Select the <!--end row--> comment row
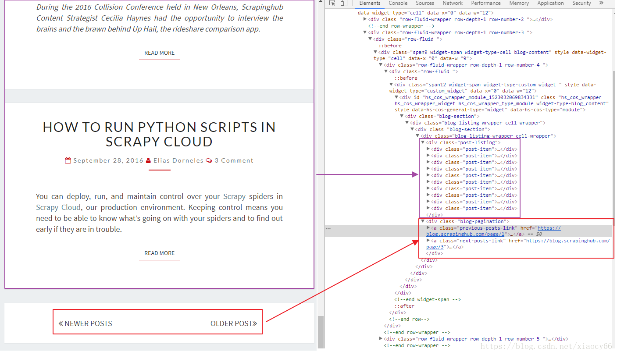Image resolution: width=617 pixels, height=355 pixels. pyautogui.click(x=409, y=319)
